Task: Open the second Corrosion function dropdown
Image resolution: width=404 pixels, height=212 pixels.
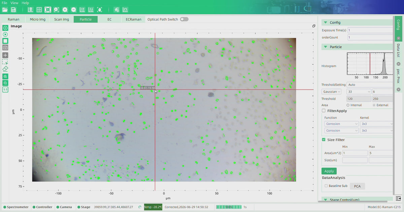Action: pyautogui.click(x=341, y=130)
